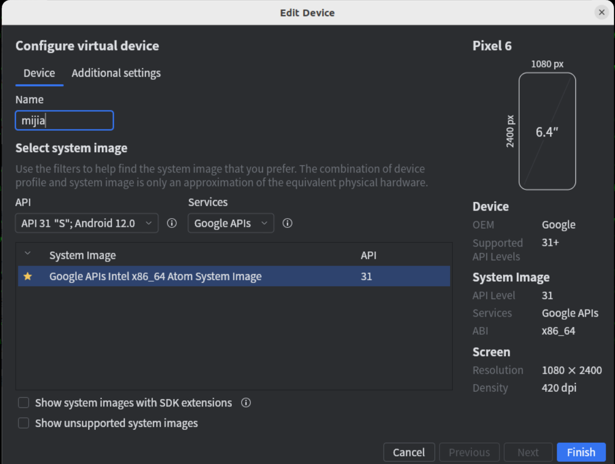Switch to the Additional settings tab
The width and height of the screenshot is (615, 464).
point(116,73)
